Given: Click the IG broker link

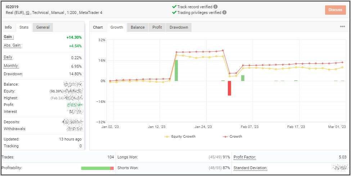Looking at the screenshot, I should coord(27,13).
